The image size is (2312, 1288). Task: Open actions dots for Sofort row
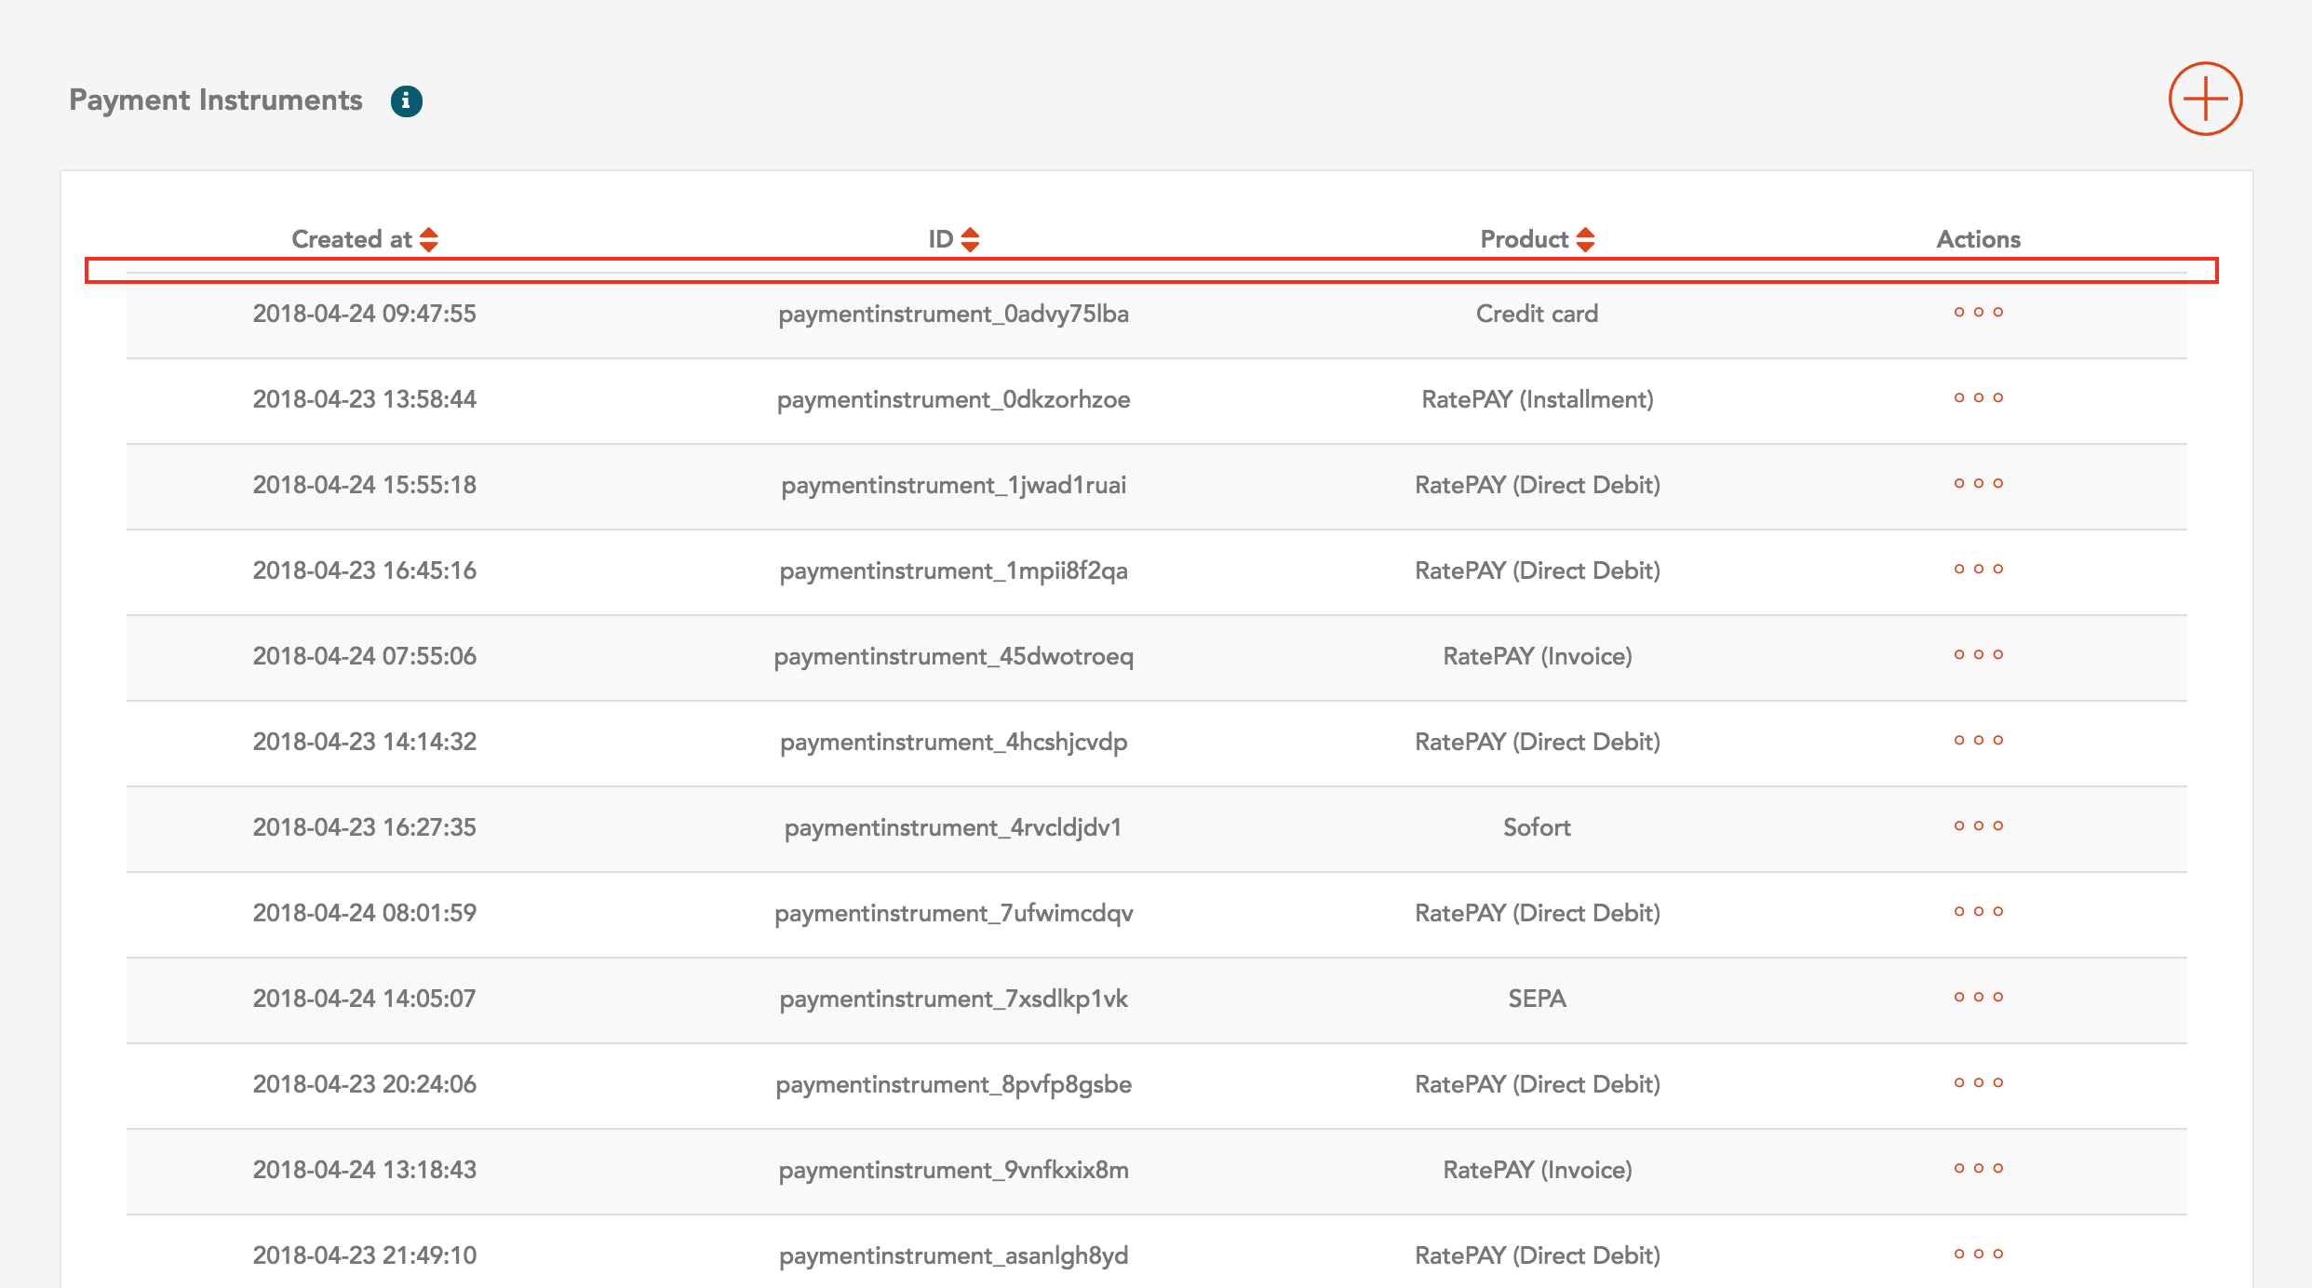(1978, 826)
